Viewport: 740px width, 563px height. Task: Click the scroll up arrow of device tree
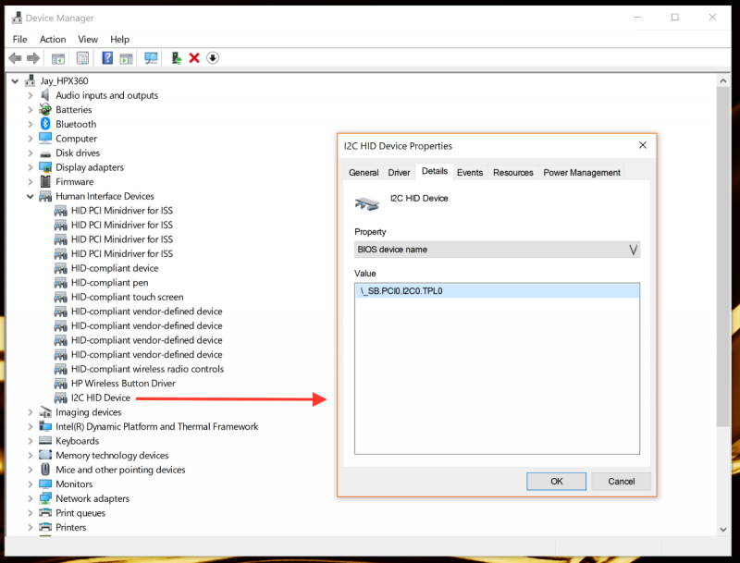723,81
